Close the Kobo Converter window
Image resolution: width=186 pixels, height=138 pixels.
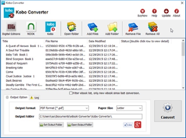tap(182, 3)
